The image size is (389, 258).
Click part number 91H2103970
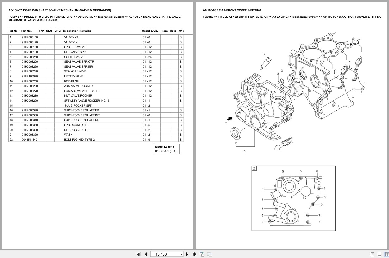click(30, 76)
